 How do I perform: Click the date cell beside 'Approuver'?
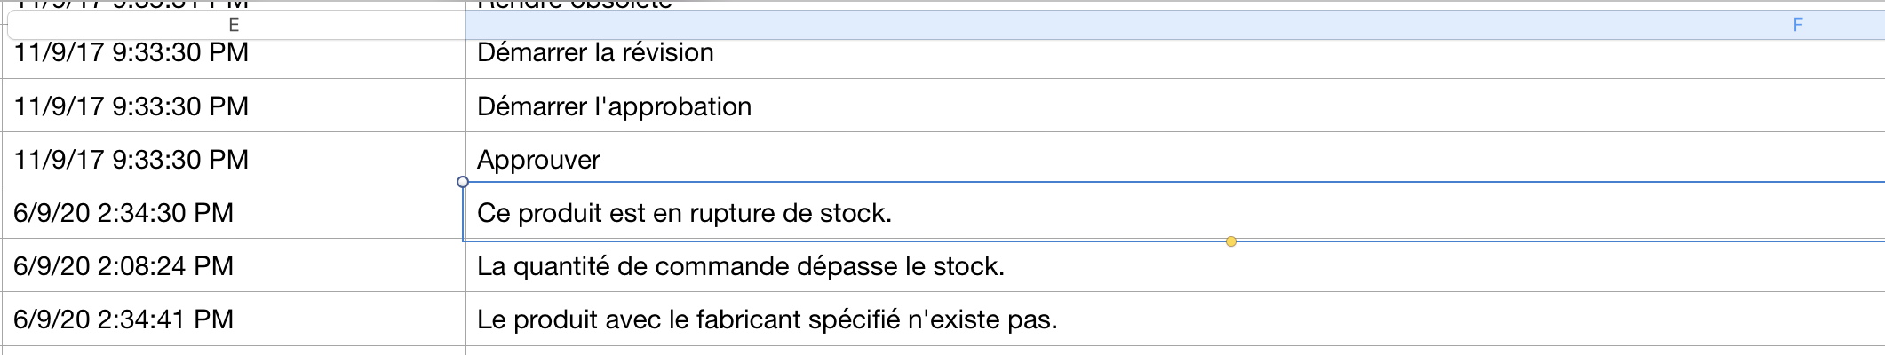234,159
